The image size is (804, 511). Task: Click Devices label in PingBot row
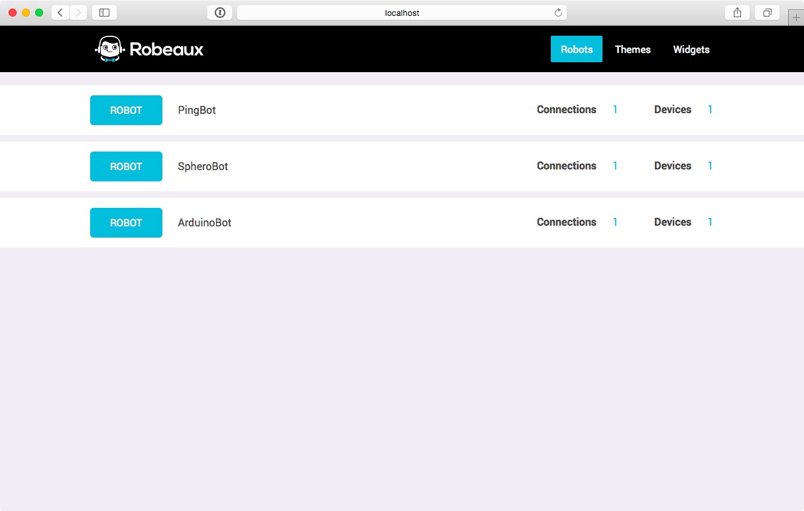673,109
